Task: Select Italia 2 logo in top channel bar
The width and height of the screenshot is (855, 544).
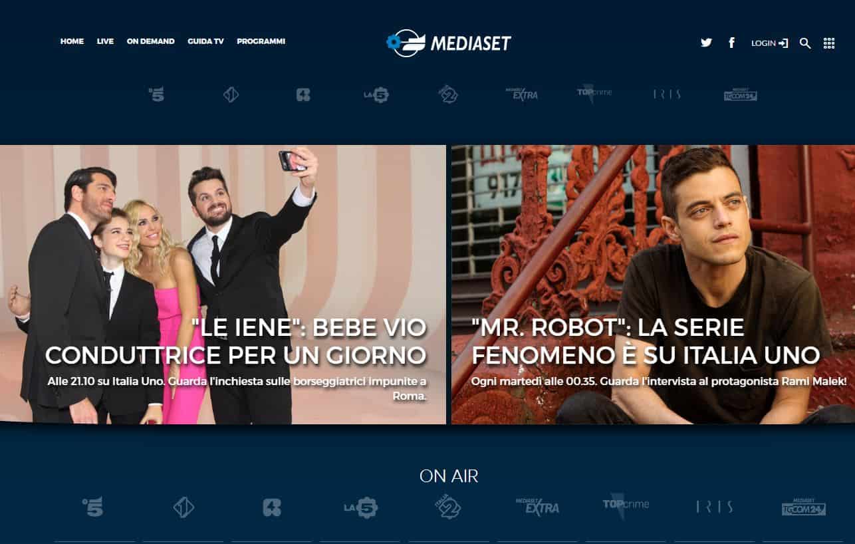Action: pyautogui.click(x=449, y=94)
